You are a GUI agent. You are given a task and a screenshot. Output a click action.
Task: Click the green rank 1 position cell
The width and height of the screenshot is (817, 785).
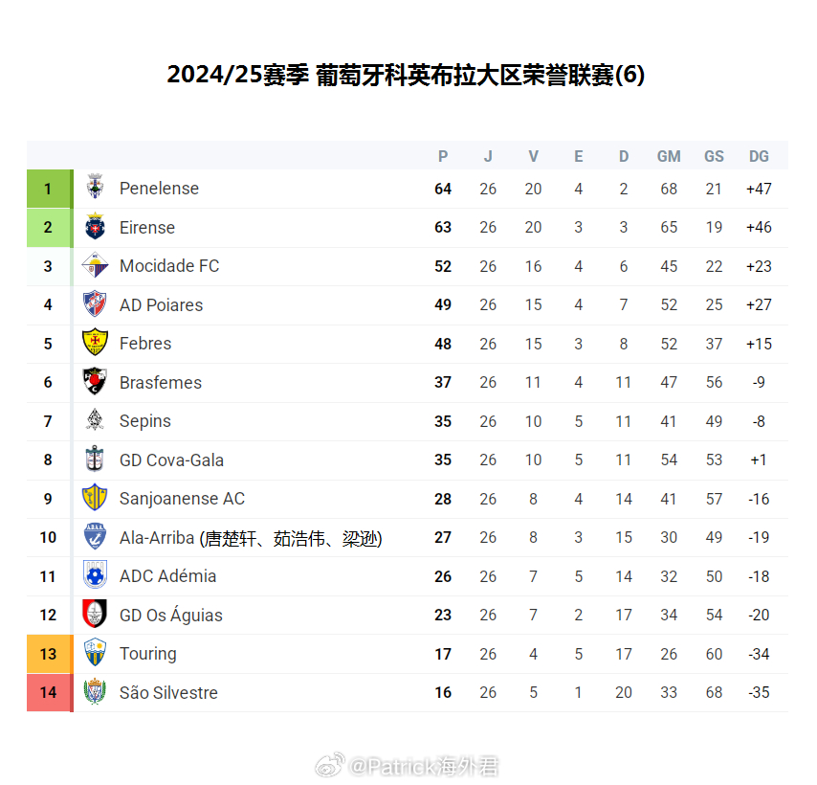(x=50, y=189)
